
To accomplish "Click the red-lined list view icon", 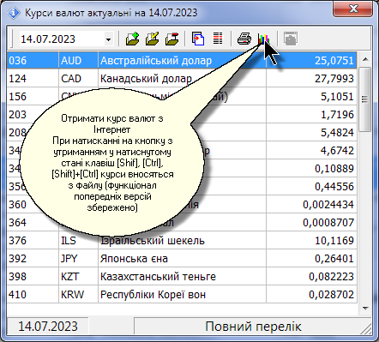I will 218,39.
